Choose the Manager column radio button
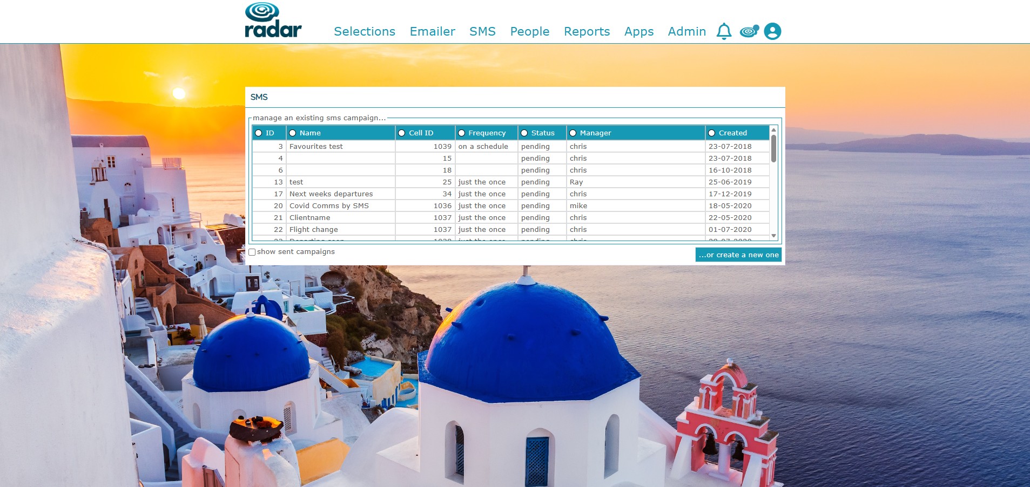This screenshot has height=487, width=1030. (573, 133)
